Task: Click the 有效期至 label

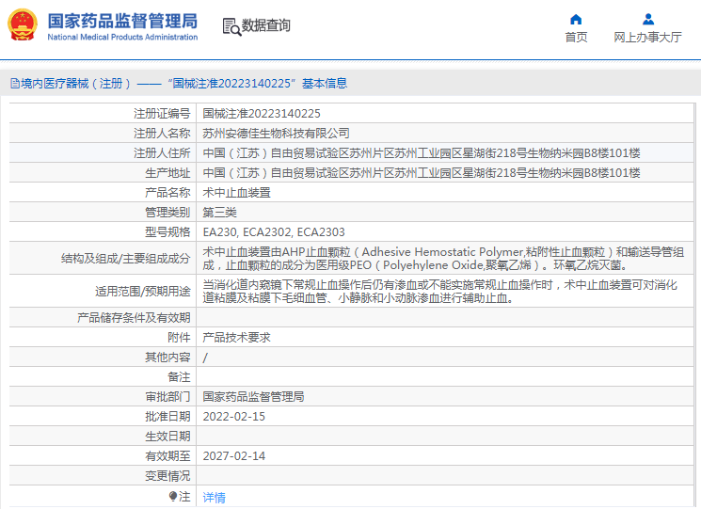Action: pos(167,455)
